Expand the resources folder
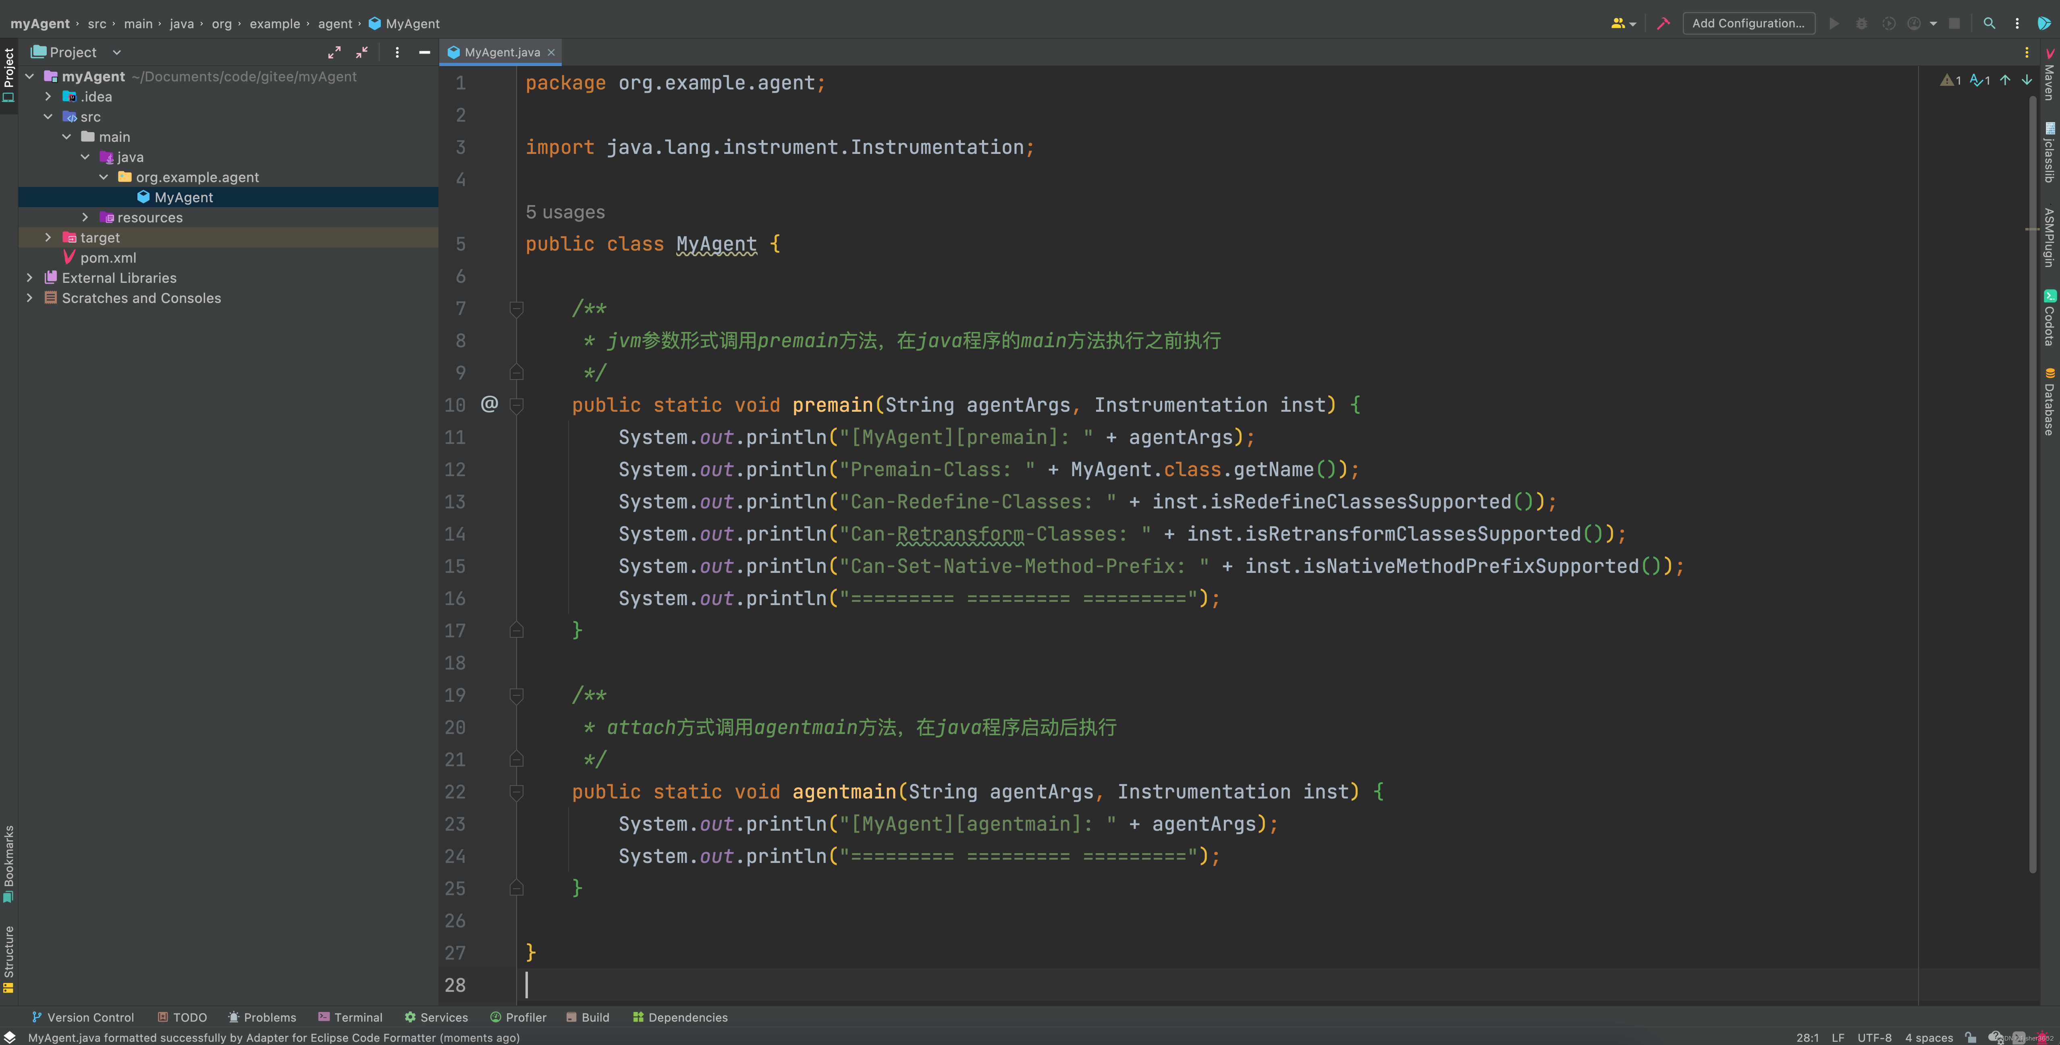Viewport: 2060px width, 1045px height. [x=85, y=218]
